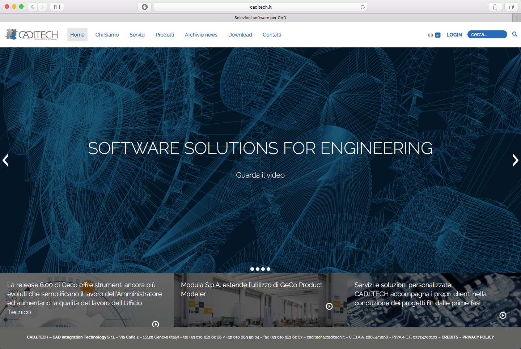Toggle the Safari sidebar button
Screen dimensions: 521x349
point(57,7)
